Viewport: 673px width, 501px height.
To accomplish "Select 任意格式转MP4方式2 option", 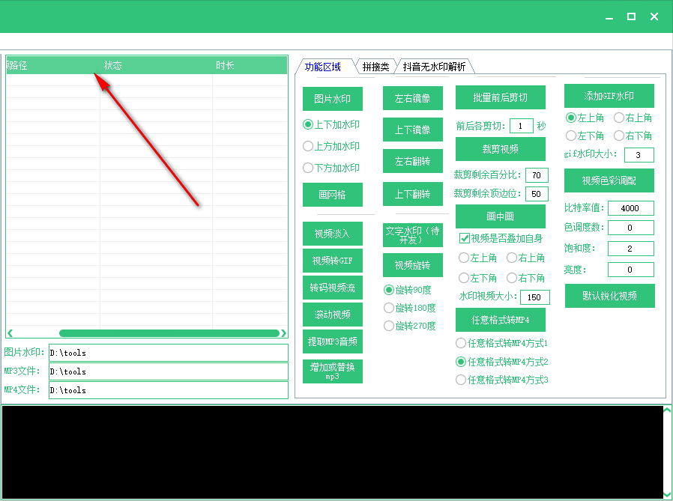I will [501, 362].
